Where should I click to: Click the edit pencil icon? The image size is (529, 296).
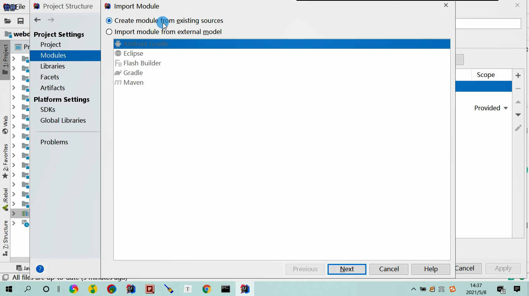(x=518, y=128)
